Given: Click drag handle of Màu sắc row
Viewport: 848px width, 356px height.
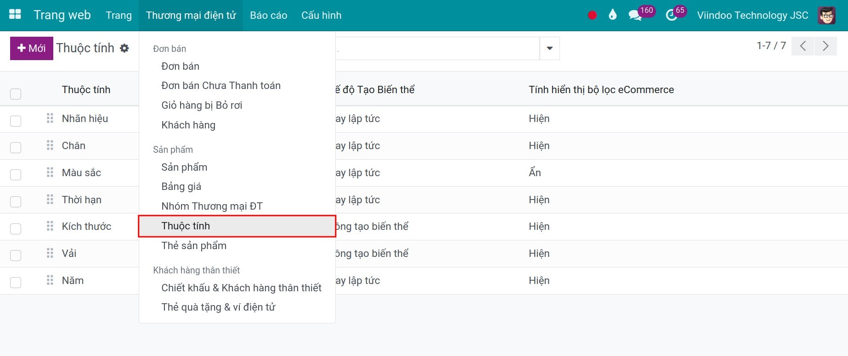Looking at the screenshot, I should (50, 172).
